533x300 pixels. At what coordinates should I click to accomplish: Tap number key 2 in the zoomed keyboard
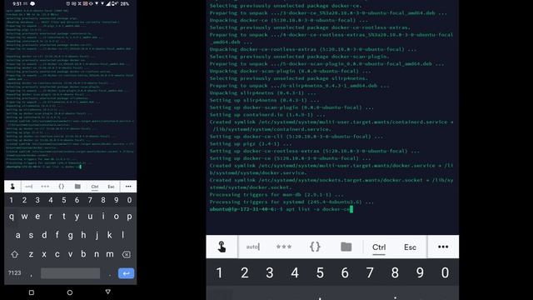tap(244, 272)
